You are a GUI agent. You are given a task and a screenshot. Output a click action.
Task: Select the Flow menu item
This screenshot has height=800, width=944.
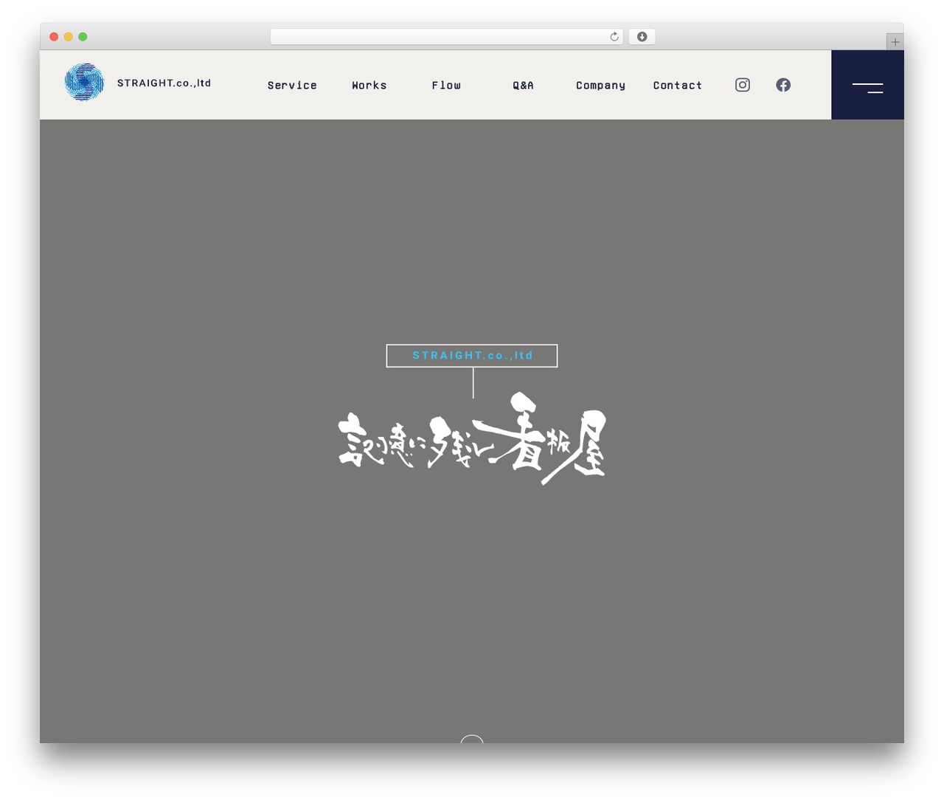pos(446,86)
